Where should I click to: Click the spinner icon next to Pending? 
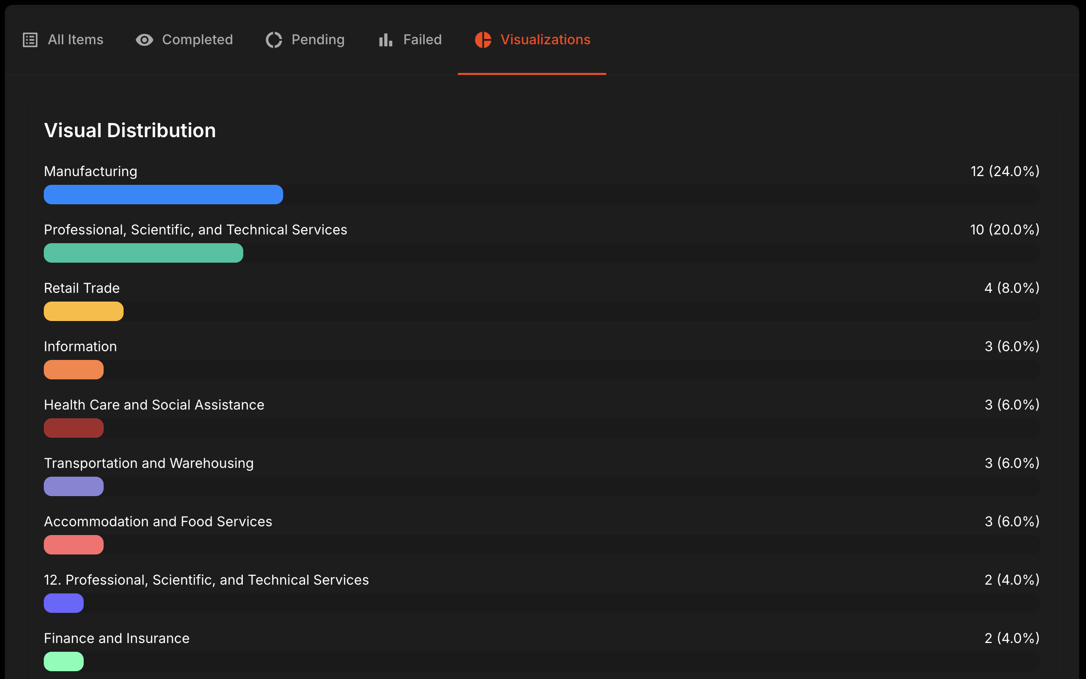click(x=273, y=40)
